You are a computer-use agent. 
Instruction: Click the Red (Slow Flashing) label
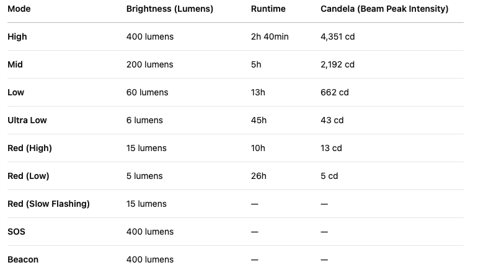48,204
